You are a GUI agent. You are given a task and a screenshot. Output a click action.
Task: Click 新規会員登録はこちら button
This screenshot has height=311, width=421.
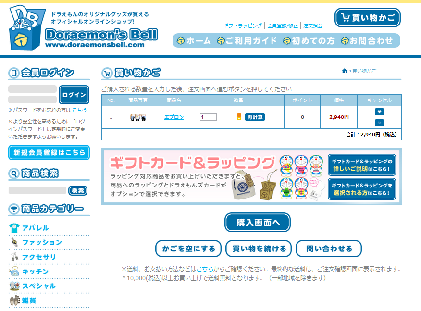pyautogui.click(x=49, y=152)
